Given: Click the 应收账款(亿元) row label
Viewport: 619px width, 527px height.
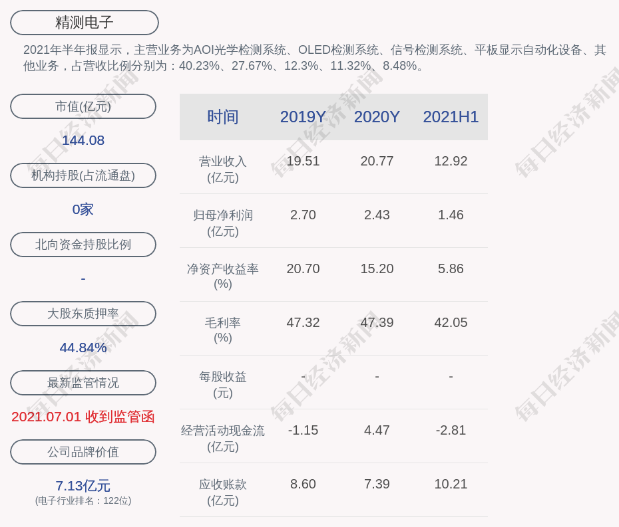Looking at the screenshot, I should pos(223,492).
